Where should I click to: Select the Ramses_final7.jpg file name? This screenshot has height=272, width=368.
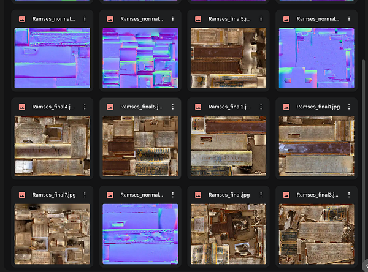click(x=54, y=195)
